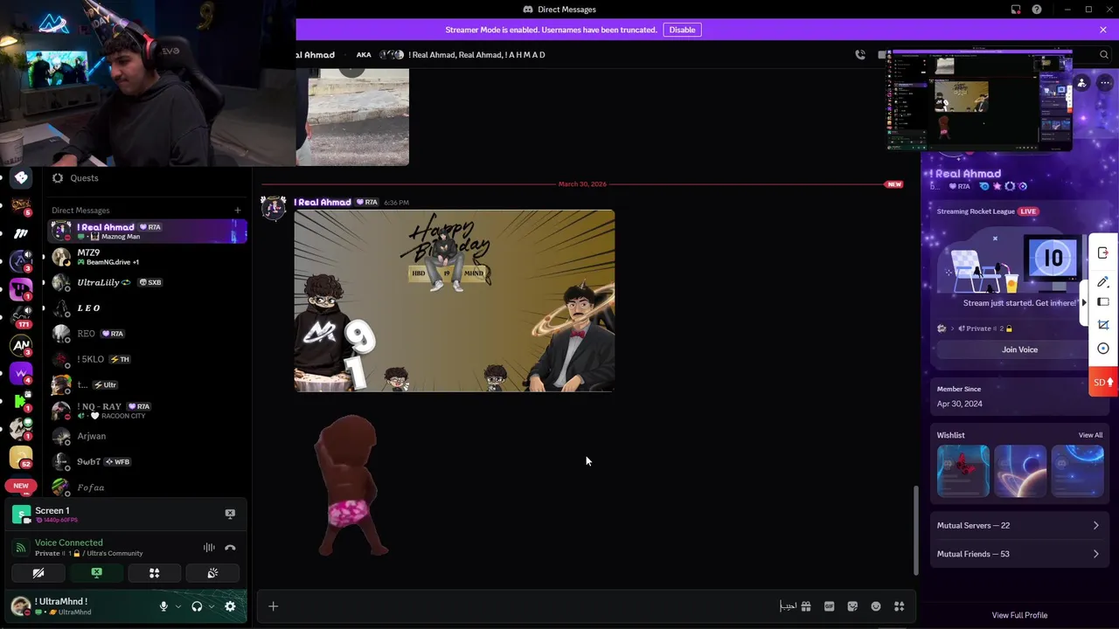Image resolution: width=1119 pixels, height=629 pixels.
Task: Toggle screen share button in voice panel
Action: (96, 573)
